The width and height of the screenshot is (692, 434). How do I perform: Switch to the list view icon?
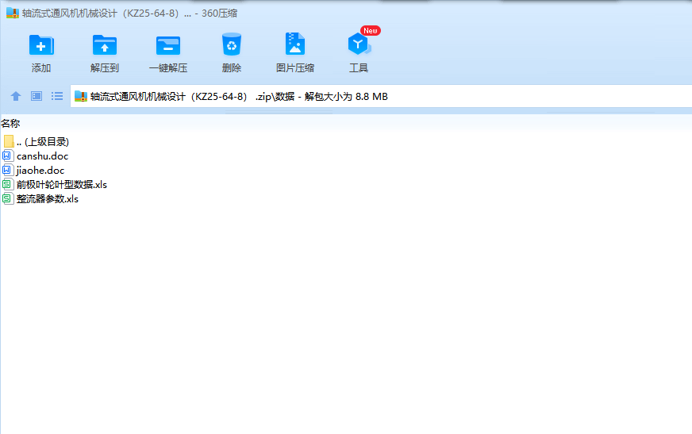point(57,96)
